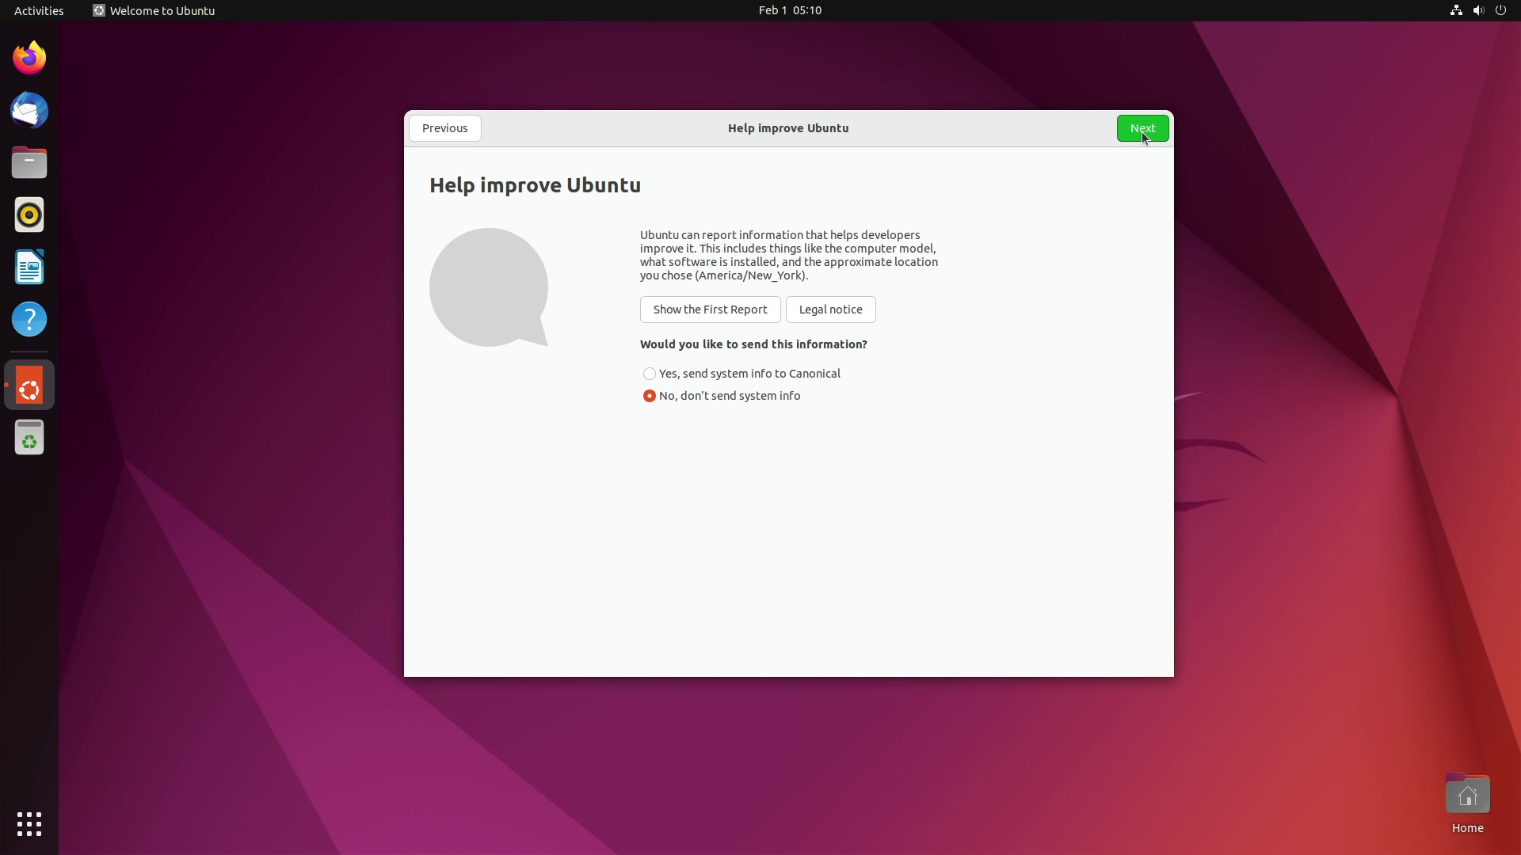
Task: Open Rhythmbox music player in dock
Action: tap(29, 215)
